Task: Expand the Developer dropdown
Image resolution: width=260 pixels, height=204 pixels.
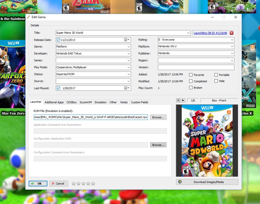Action: (x=129, y=53)
